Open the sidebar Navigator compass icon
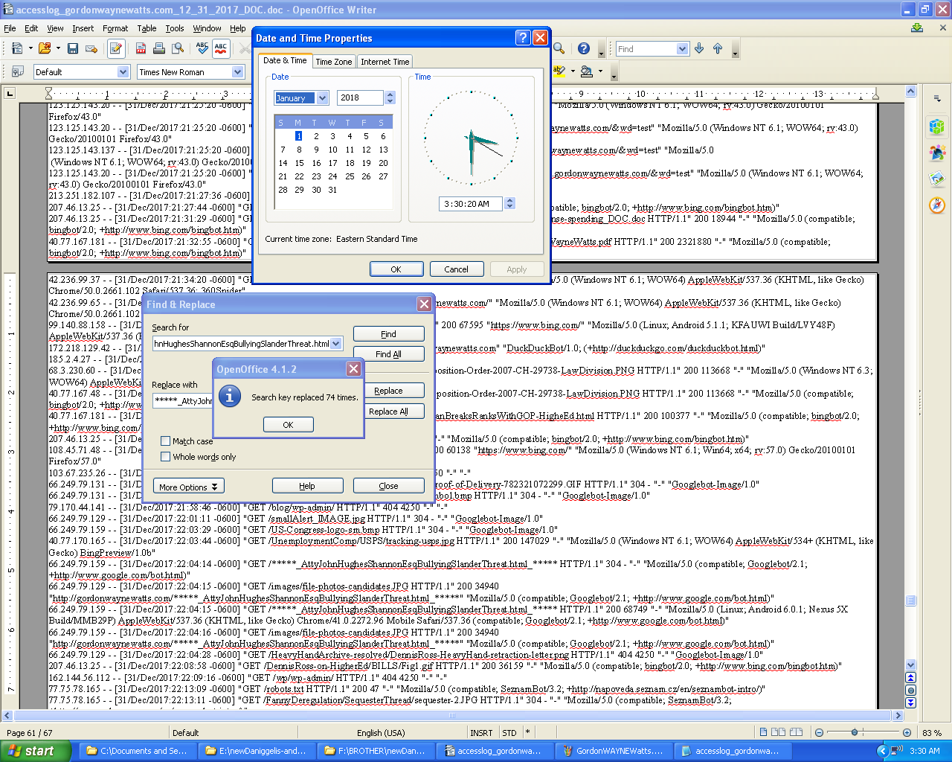The image size is (952, 762). point(937,205)
